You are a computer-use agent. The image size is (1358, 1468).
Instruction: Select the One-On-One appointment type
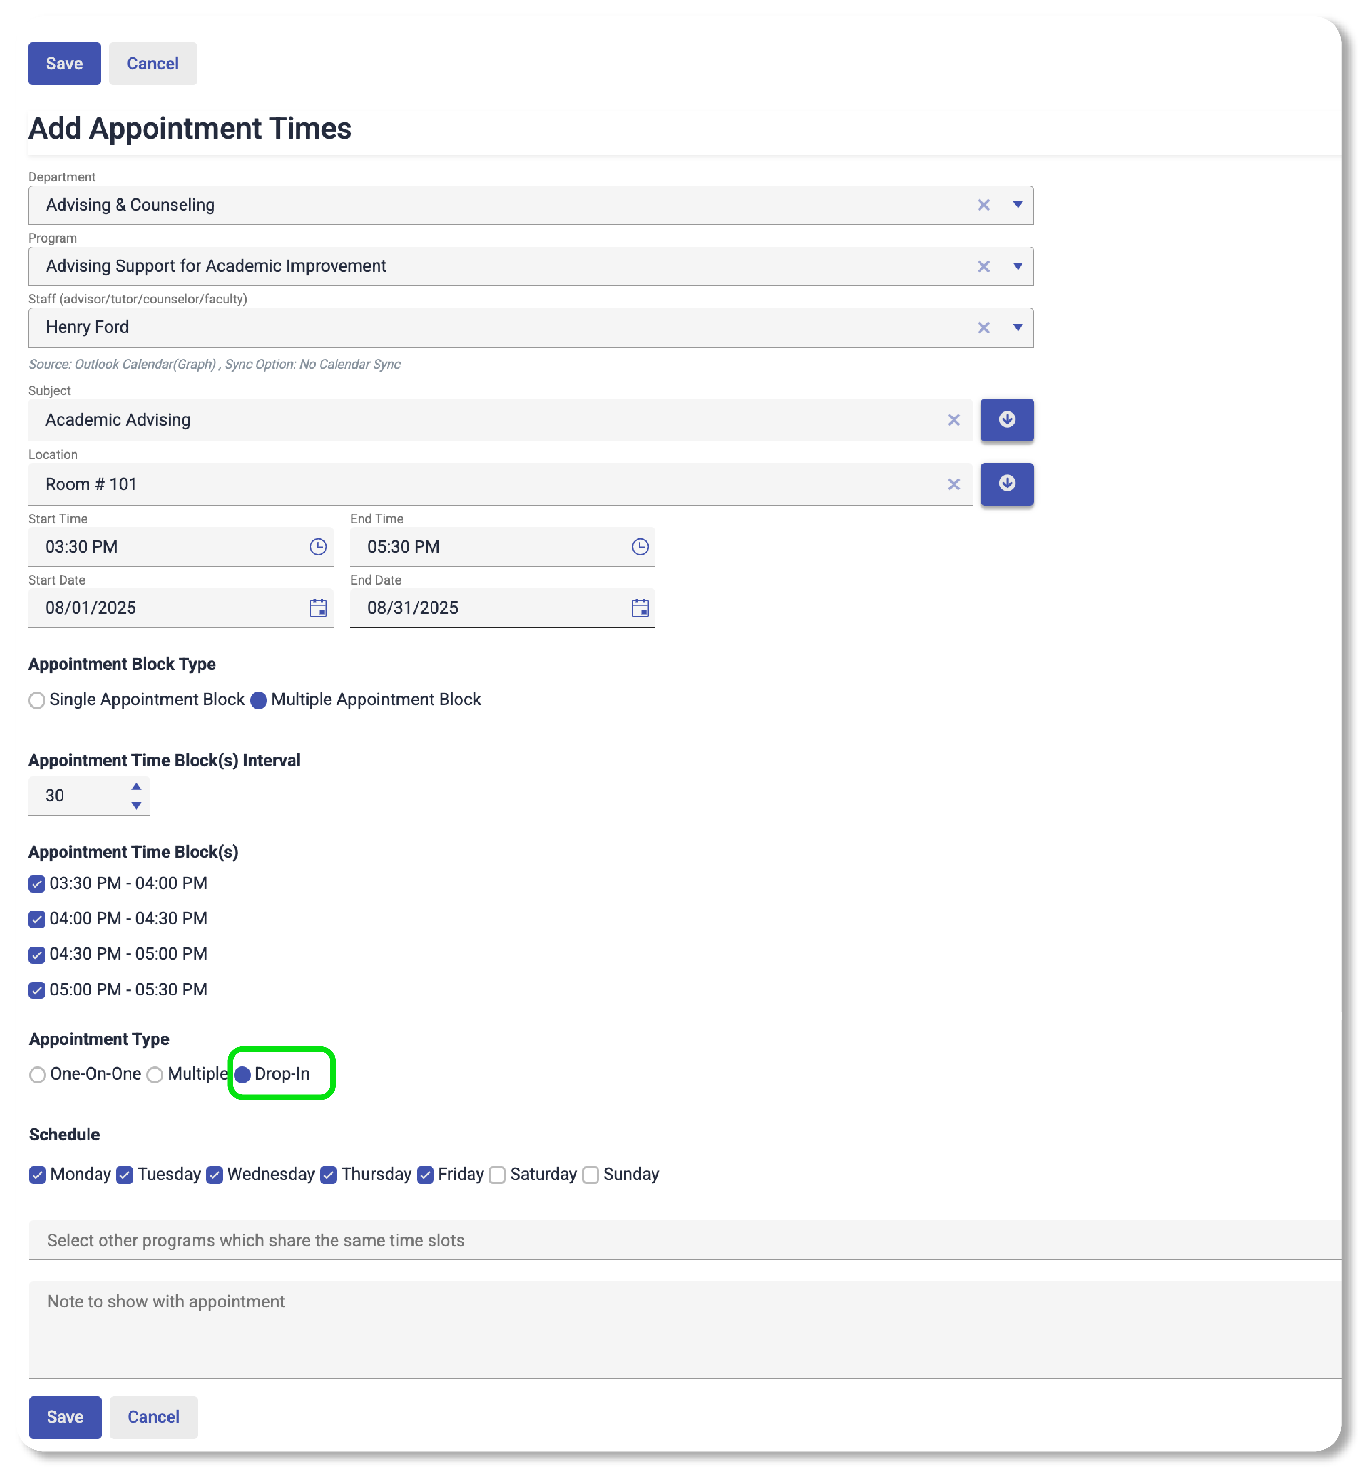pyautogui.click(x=37, y=1075)
